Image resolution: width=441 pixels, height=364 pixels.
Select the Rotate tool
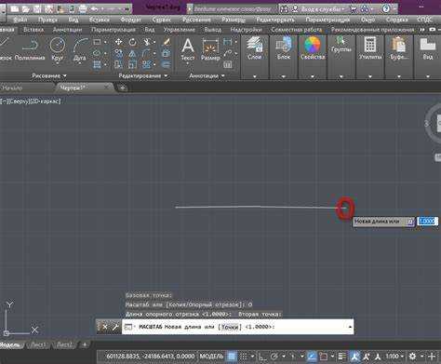[133, 42]
